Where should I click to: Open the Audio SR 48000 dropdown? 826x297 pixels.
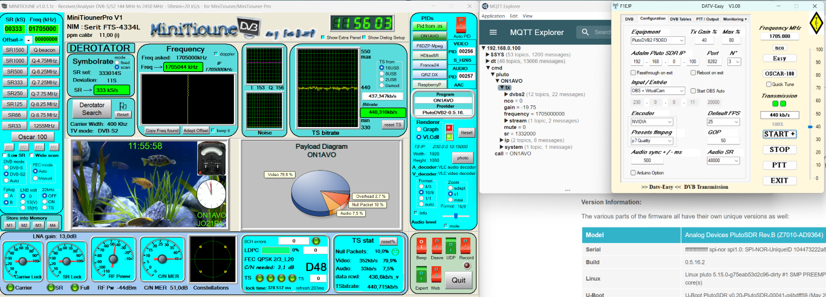(724, 161)
